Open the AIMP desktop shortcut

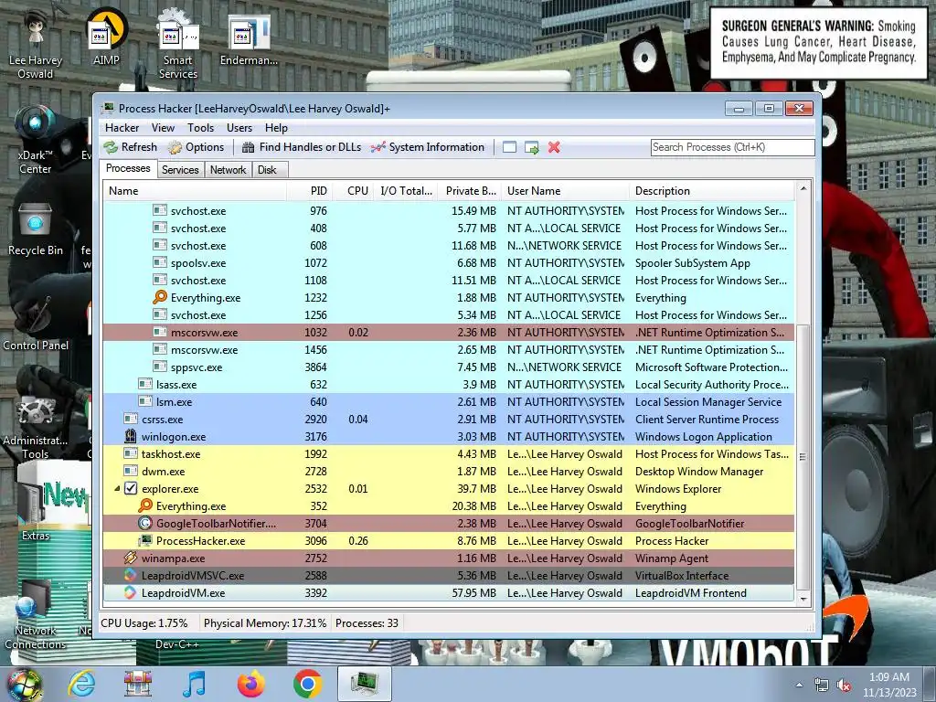pyautogui.click(x=106, y=37)
